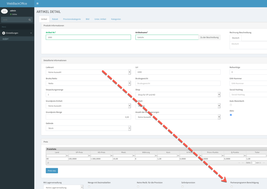This screenshot has width=267, height=189.
Task: Clear the Kurs filter with its x
Action: [x=178, y=156]
